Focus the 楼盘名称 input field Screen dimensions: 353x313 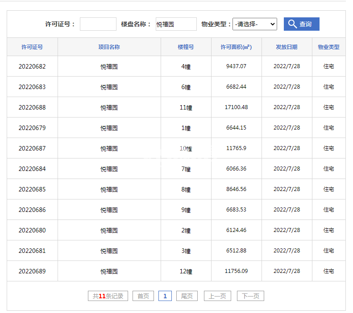tap(176, 24)
